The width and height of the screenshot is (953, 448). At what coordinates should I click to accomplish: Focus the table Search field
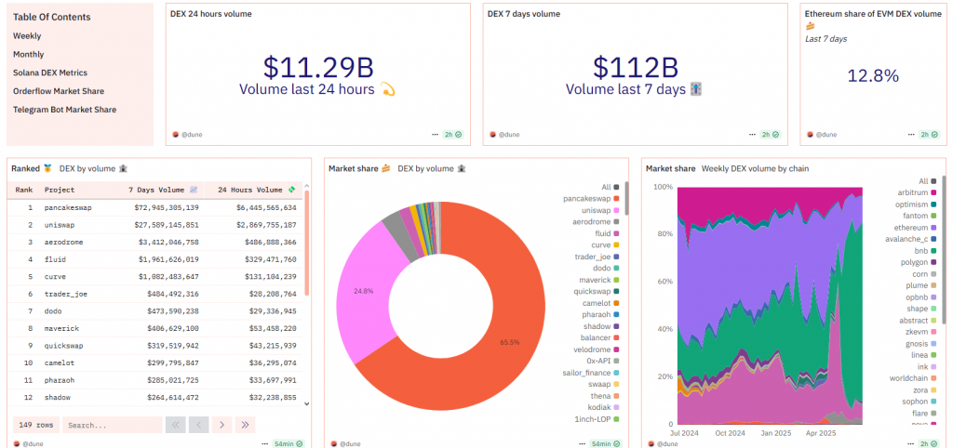coord(112,425)
